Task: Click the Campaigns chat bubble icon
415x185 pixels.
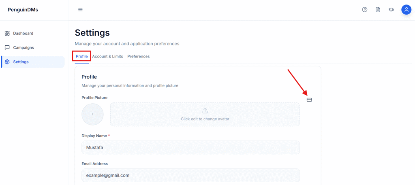Action: 7,47
